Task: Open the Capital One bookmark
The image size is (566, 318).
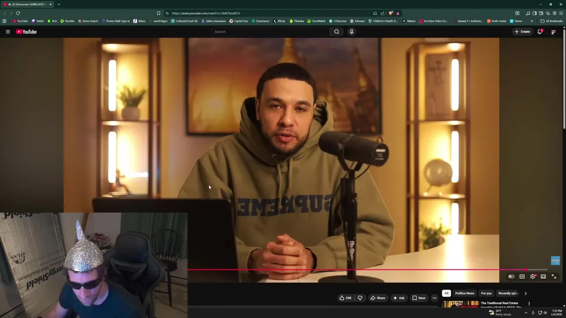Action: click(x=239, y=21)
